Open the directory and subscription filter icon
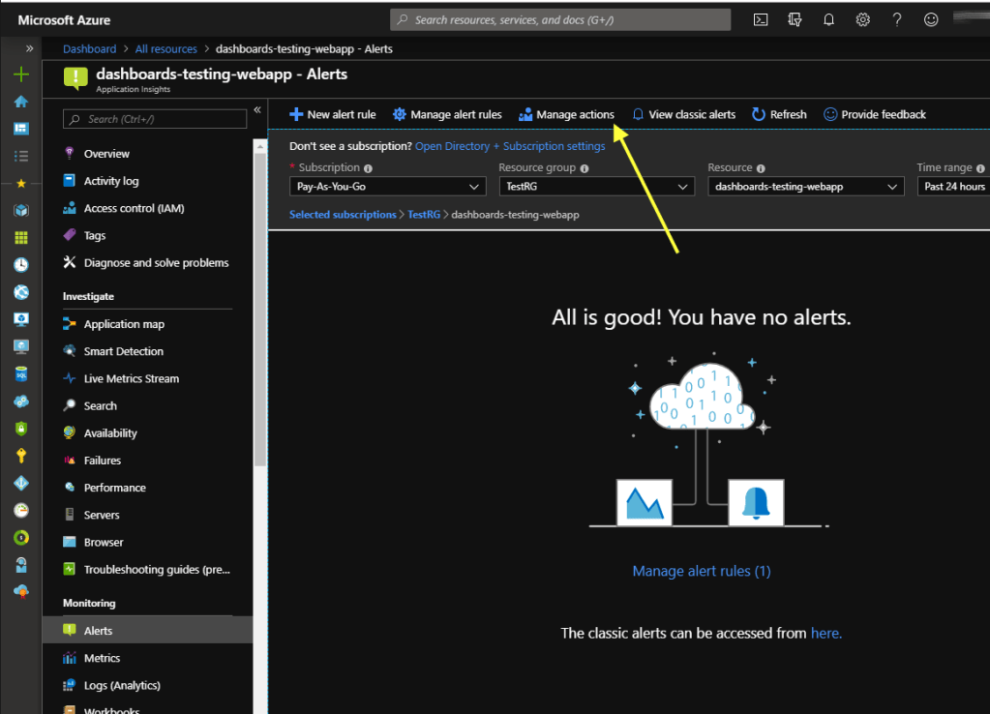 (x=795, y=19)
